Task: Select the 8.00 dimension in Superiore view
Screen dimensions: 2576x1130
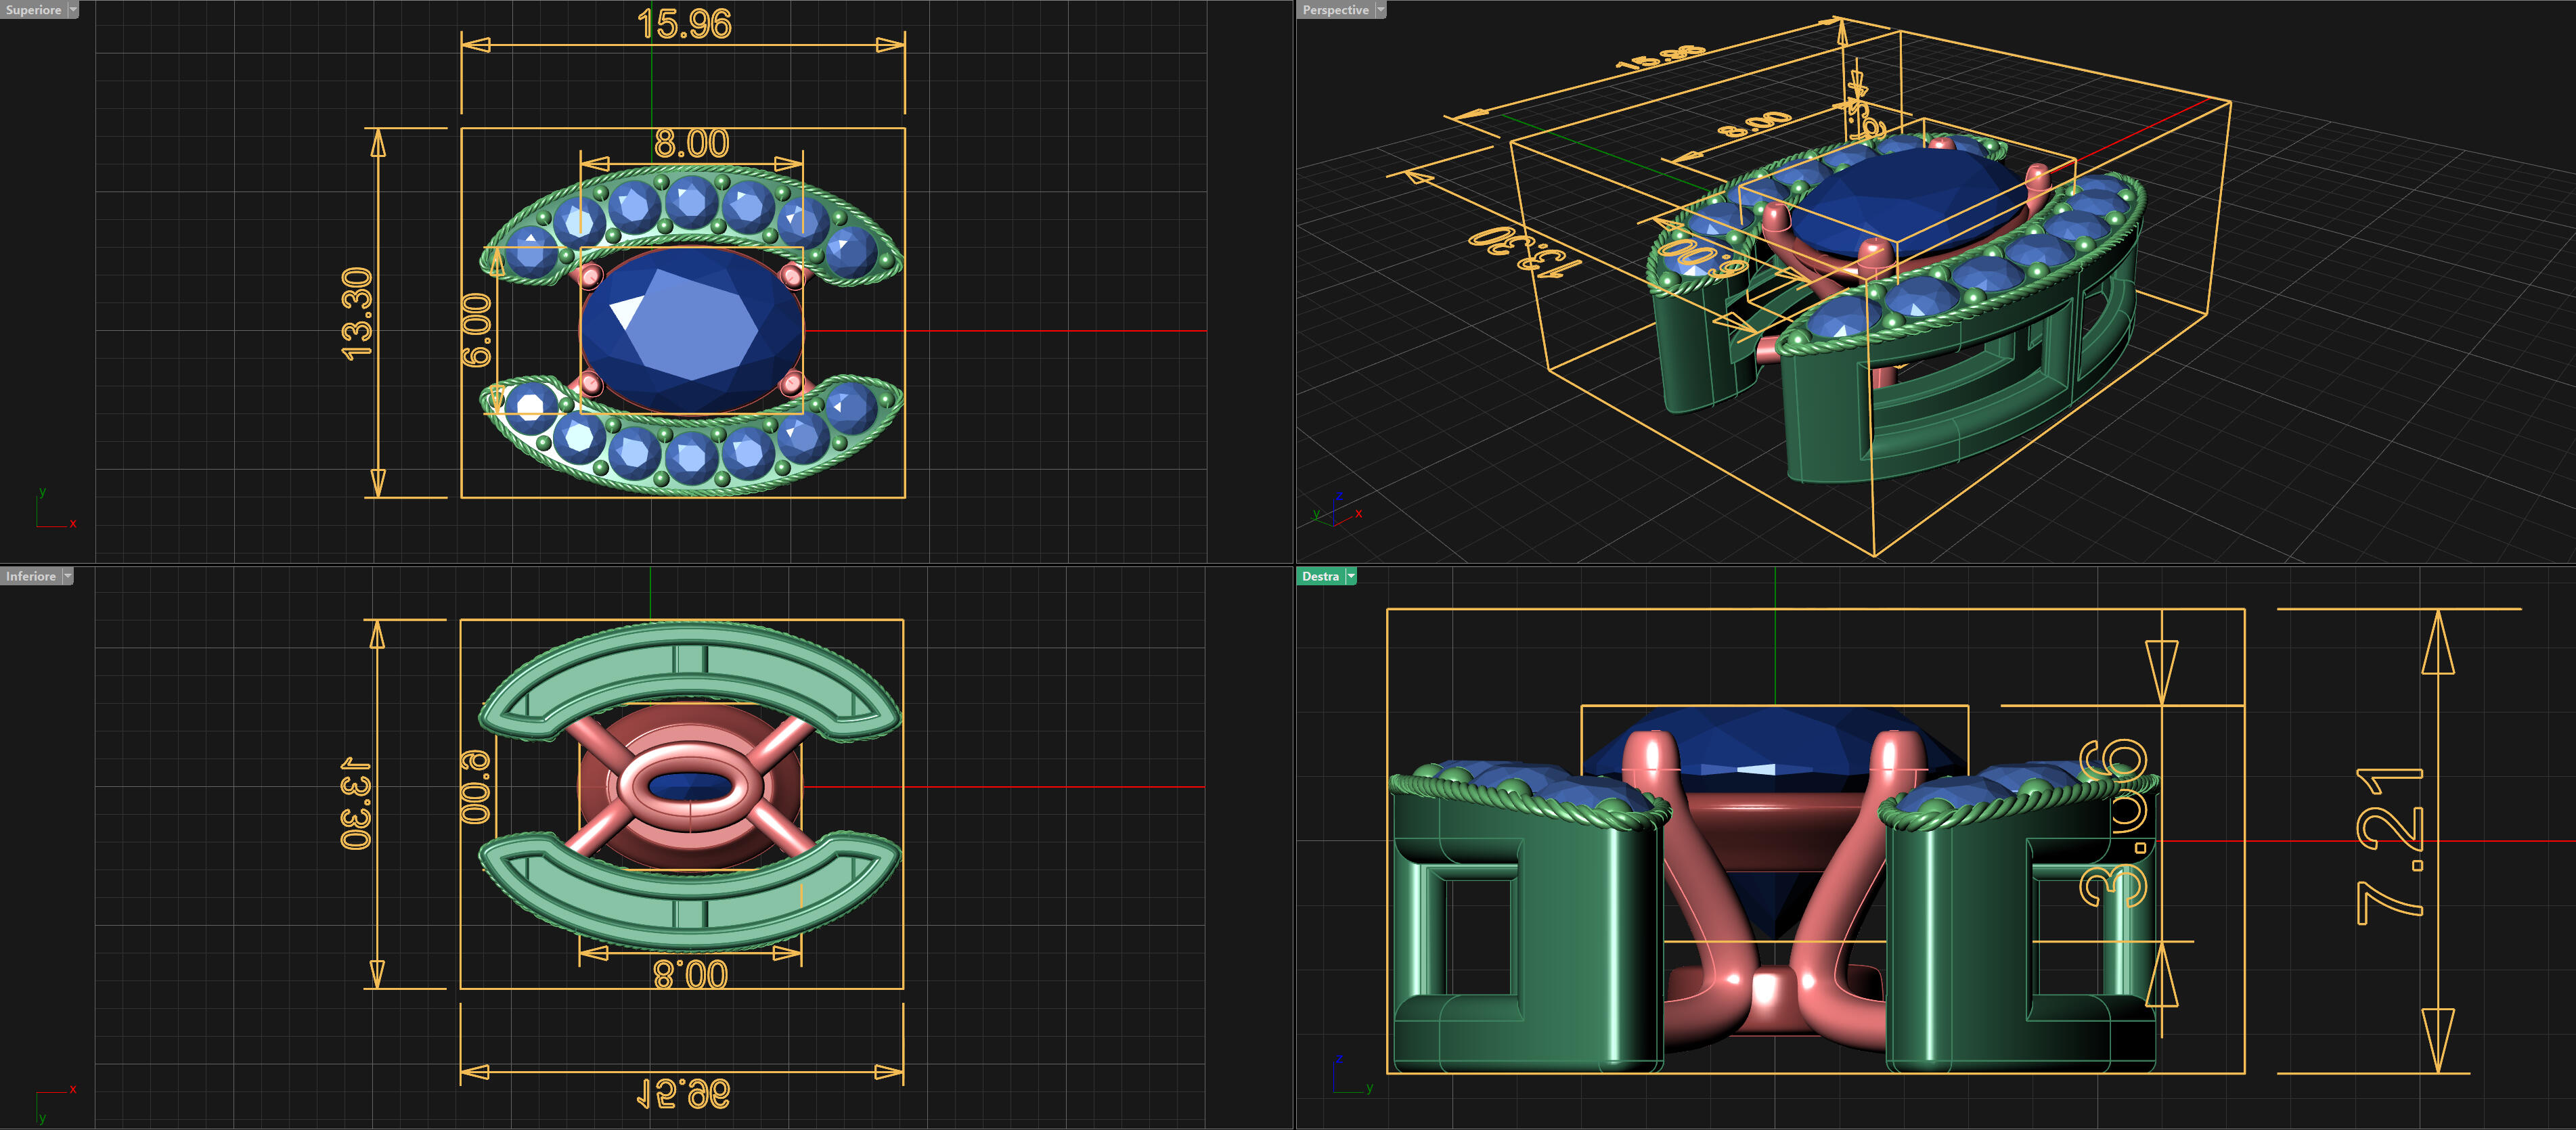Action: 691,144
